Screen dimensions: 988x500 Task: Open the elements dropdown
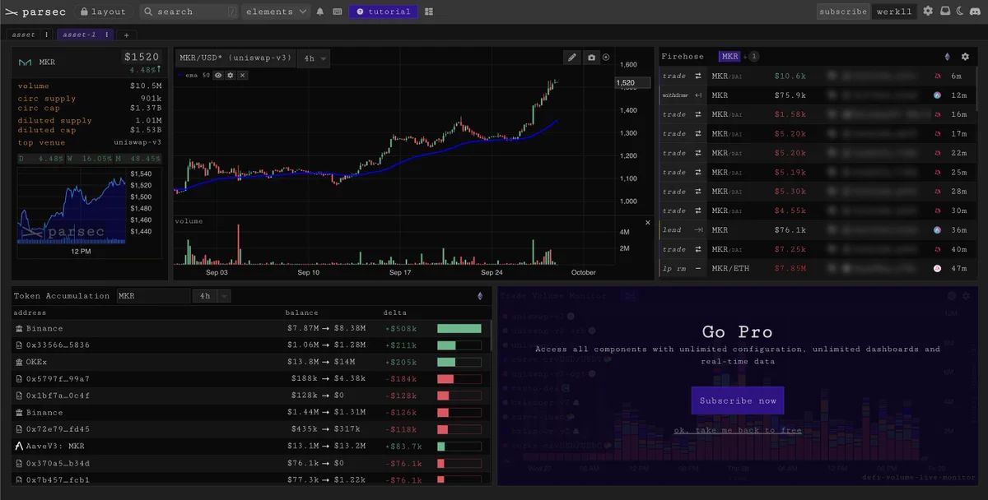coord(276,12)
